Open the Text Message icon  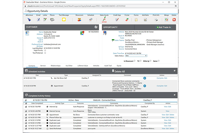[x=64, y=19]
